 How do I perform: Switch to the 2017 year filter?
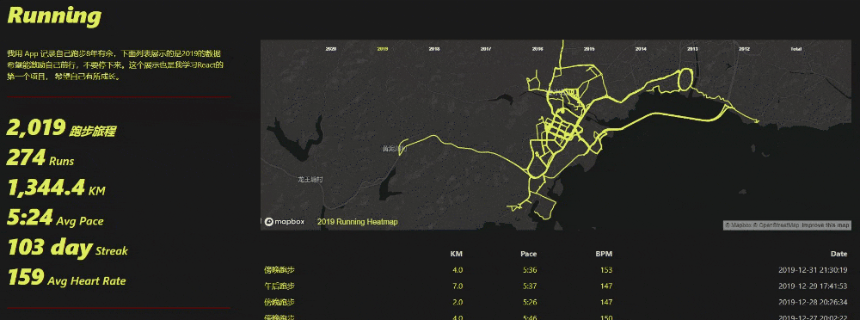pos(485,49)
